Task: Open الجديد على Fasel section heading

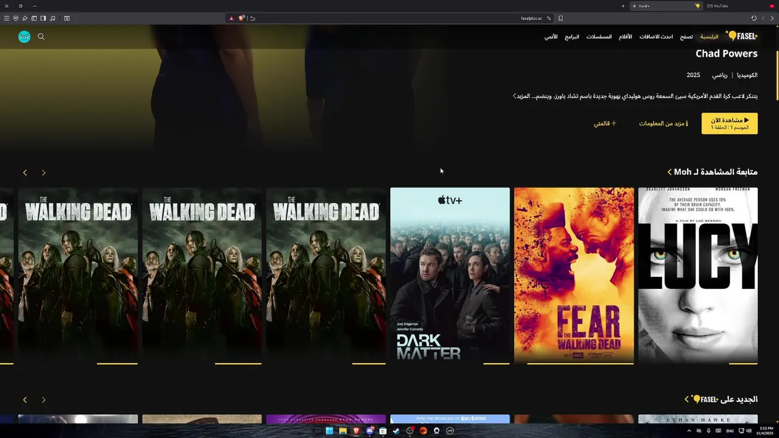Action: (721, 399)
